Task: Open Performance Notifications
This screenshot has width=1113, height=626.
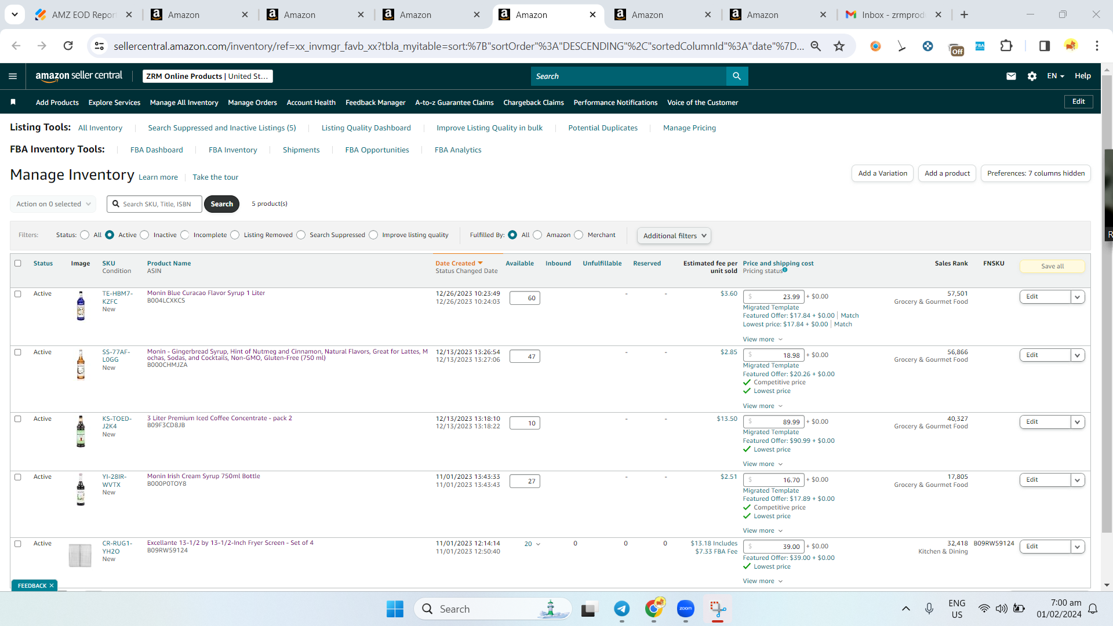Action: pos(616,102)
